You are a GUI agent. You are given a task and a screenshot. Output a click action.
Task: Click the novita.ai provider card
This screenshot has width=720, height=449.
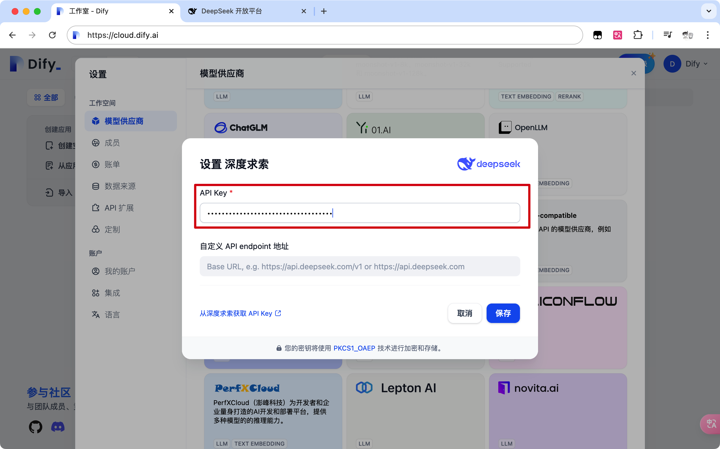[x=558, y=411]
